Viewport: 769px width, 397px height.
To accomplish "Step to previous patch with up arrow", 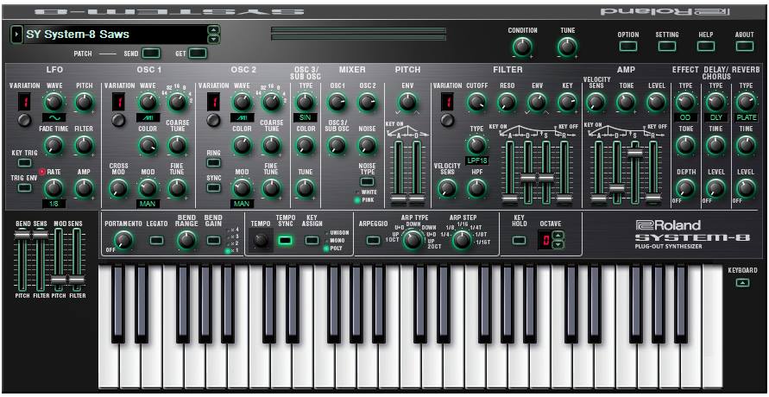I will pos(213,31).
